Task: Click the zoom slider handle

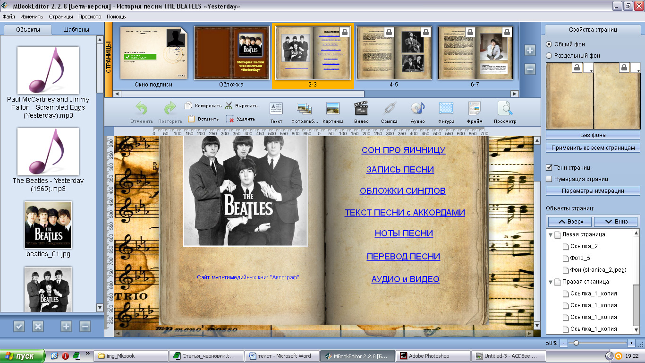Action: coord(577,343)
